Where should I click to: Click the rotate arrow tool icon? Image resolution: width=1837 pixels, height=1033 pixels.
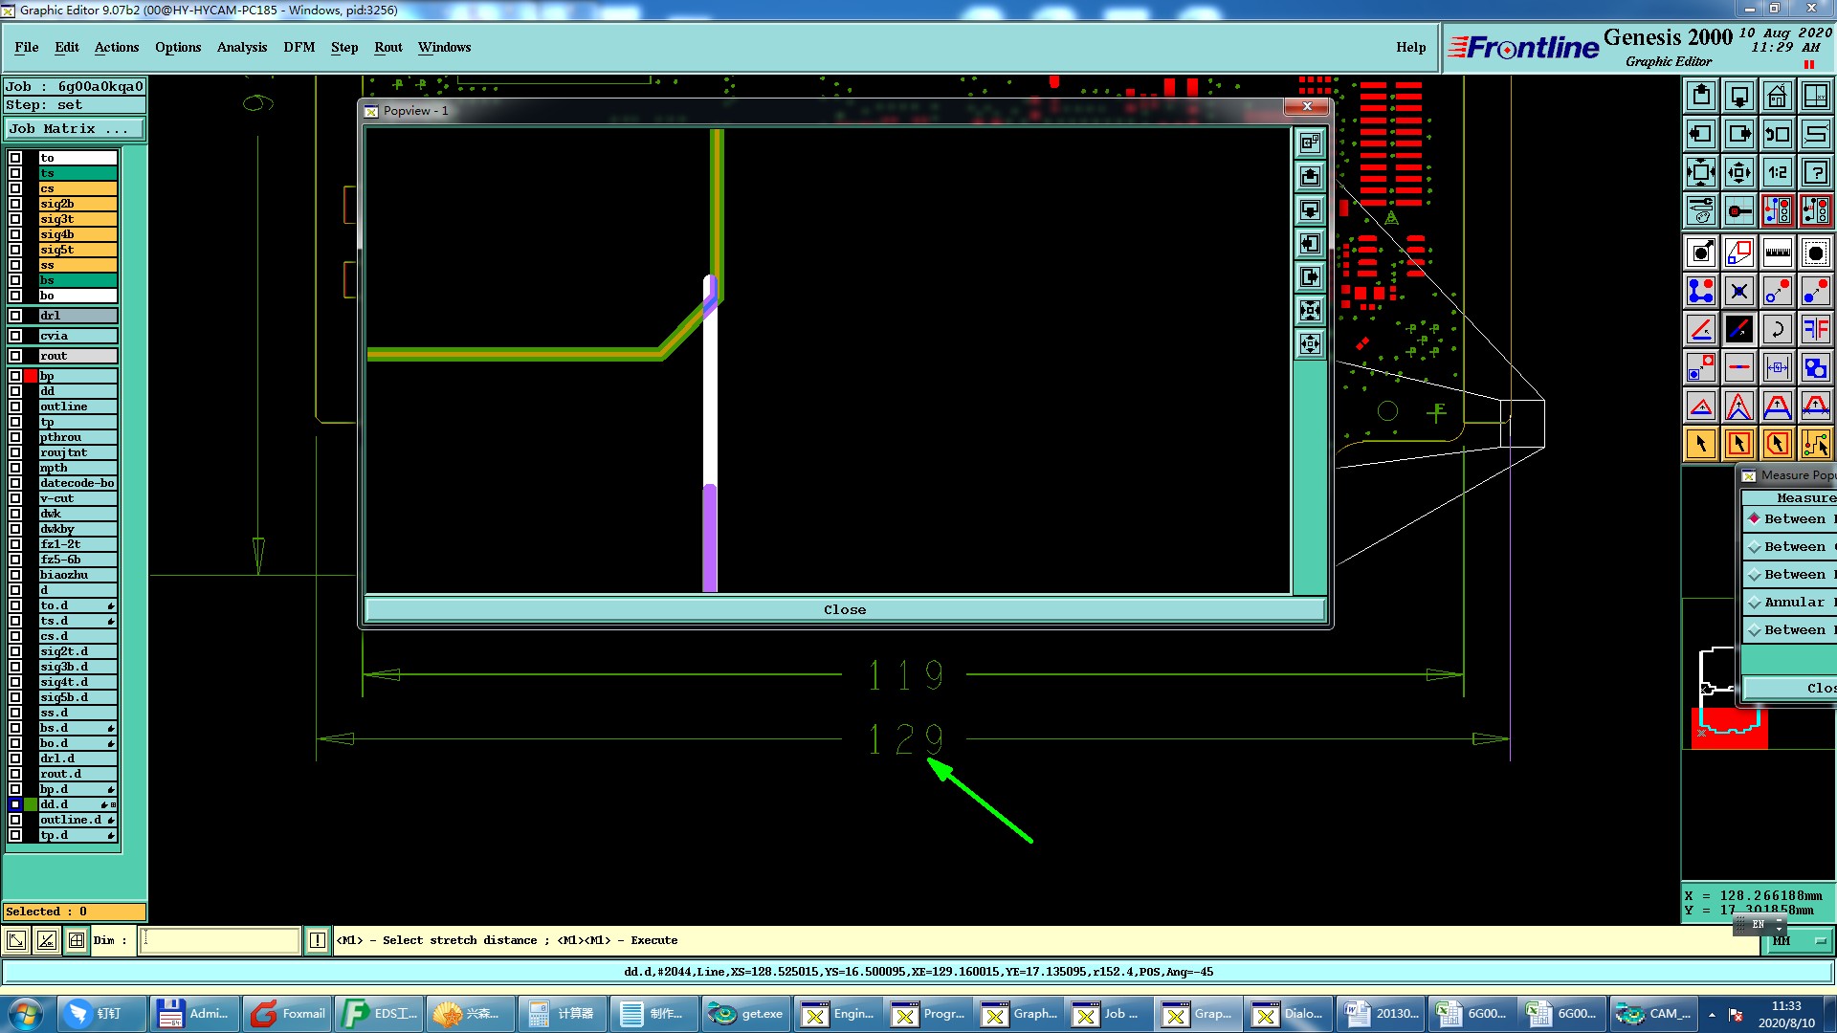tap(1777, 330)
